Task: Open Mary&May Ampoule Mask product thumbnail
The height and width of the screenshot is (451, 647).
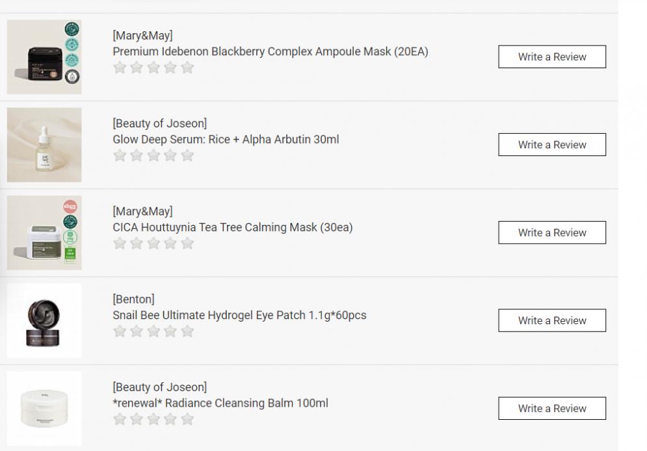Action: click(44, 57)
